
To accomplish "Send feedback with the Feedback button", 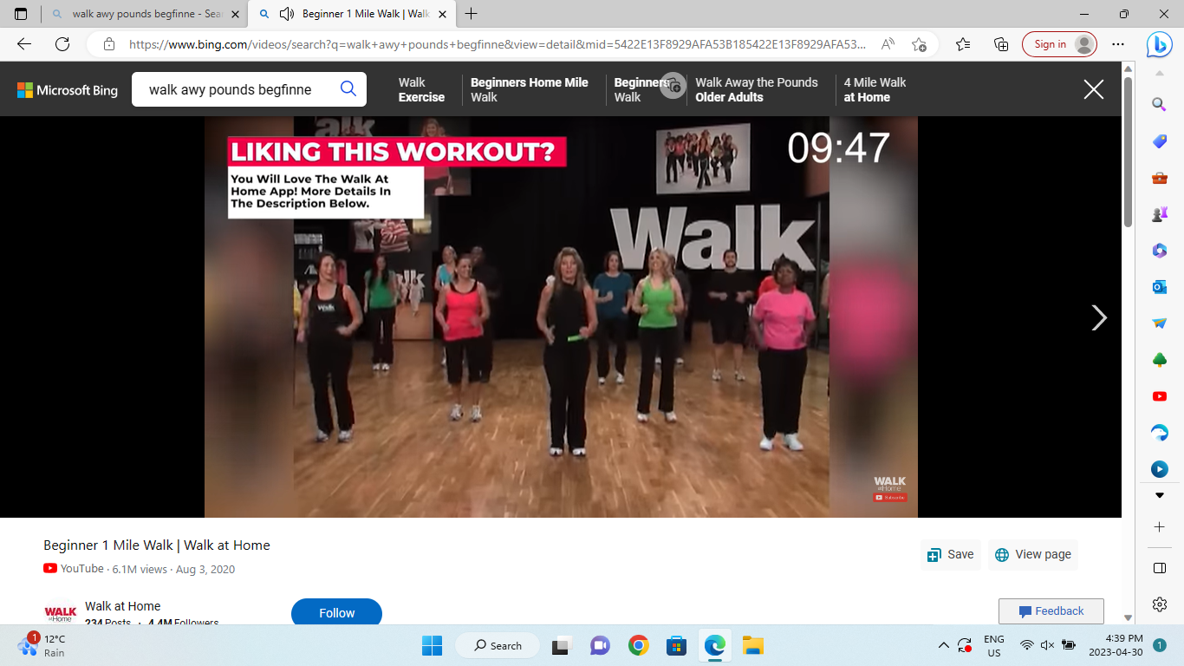I will [x=1051, y=610].
